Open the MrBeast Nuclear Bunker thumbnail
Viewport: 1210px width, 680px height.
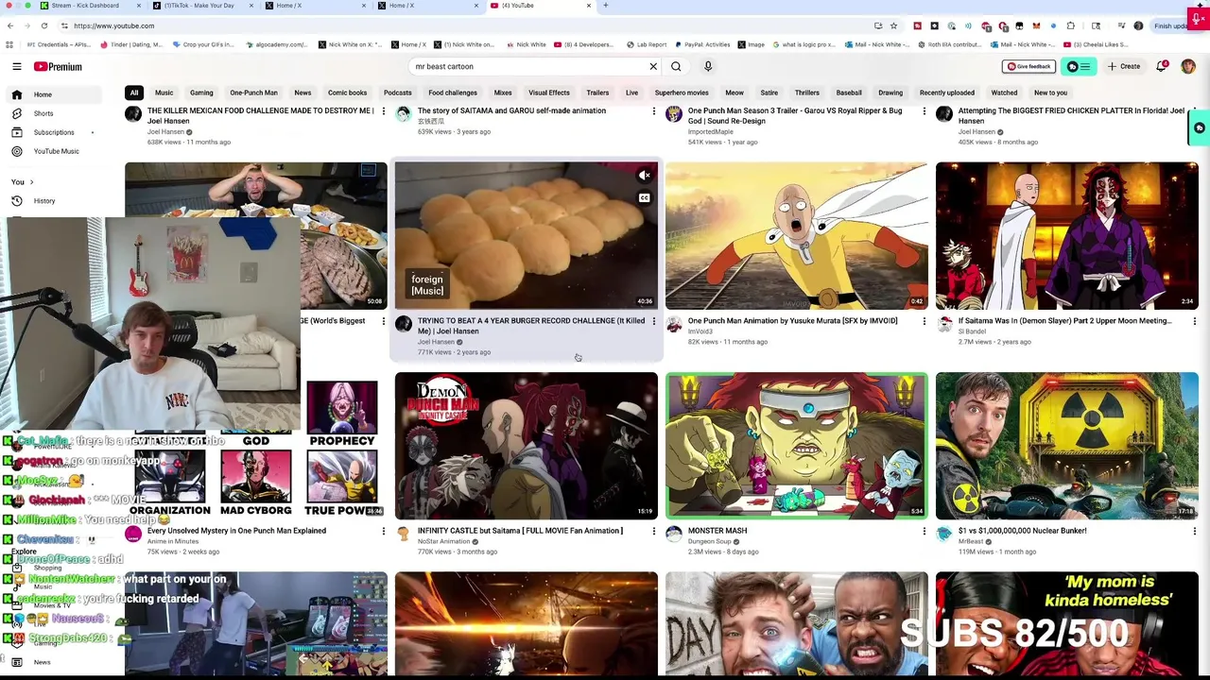(x=1066, y=446)
